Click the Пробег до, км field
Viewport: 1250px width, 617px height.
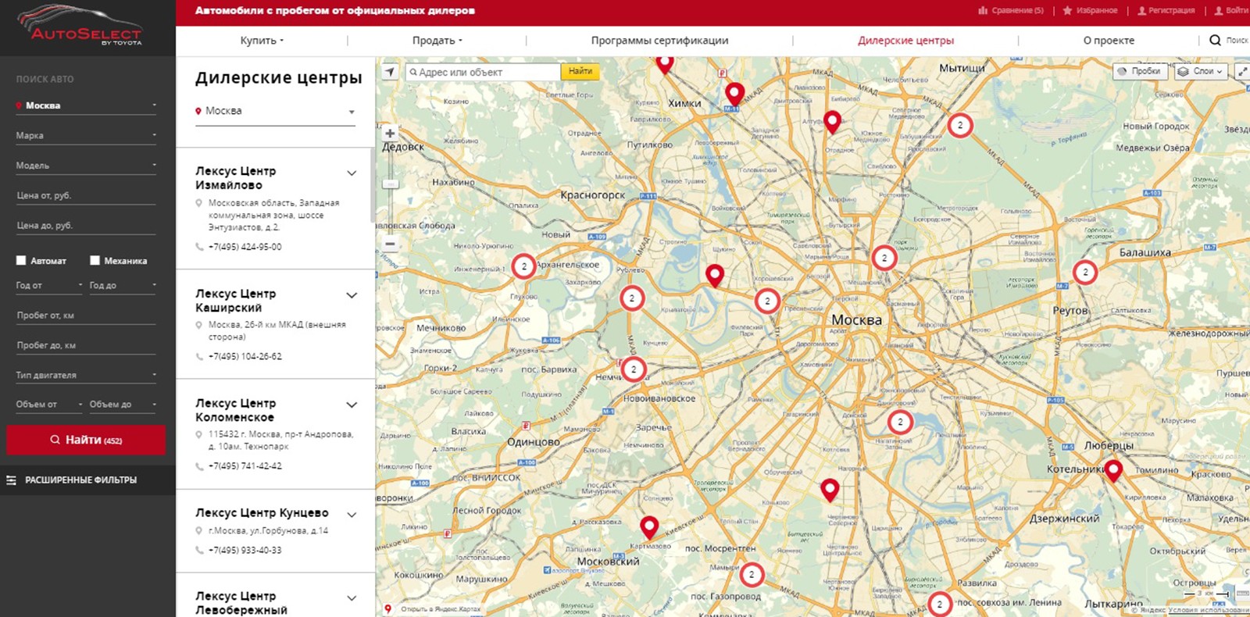[x=86, y=345]
